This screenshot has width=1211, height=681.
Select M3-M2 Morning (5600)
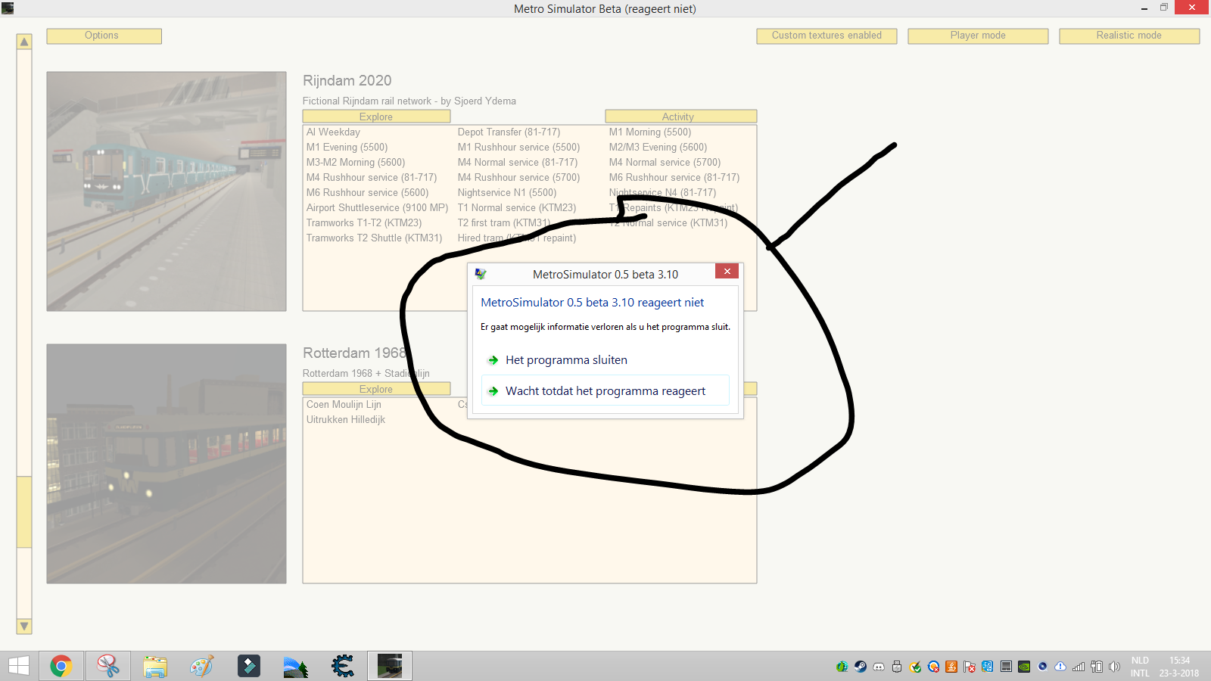(356, 162)
